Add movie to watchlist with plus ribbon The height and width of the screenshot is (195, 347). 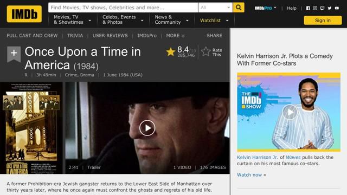tap(14, 54)
